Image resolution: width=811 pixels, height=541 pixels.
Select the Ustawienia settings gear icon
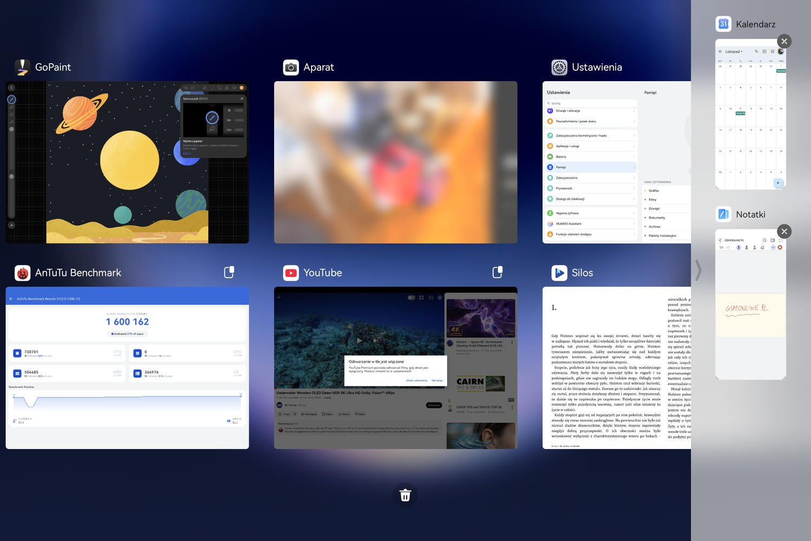(559, 67)
